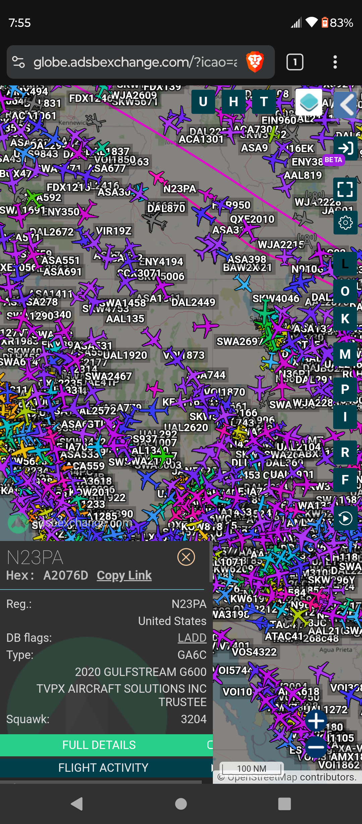Toggle the O map option button
This screenshot has width=362, height=824.
(x=345, y=291)
